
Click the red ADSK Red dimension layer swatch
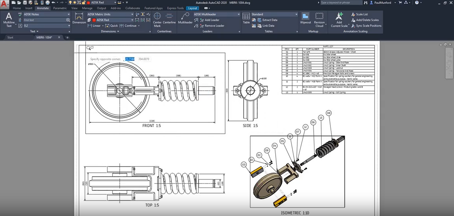click(94, 20)
